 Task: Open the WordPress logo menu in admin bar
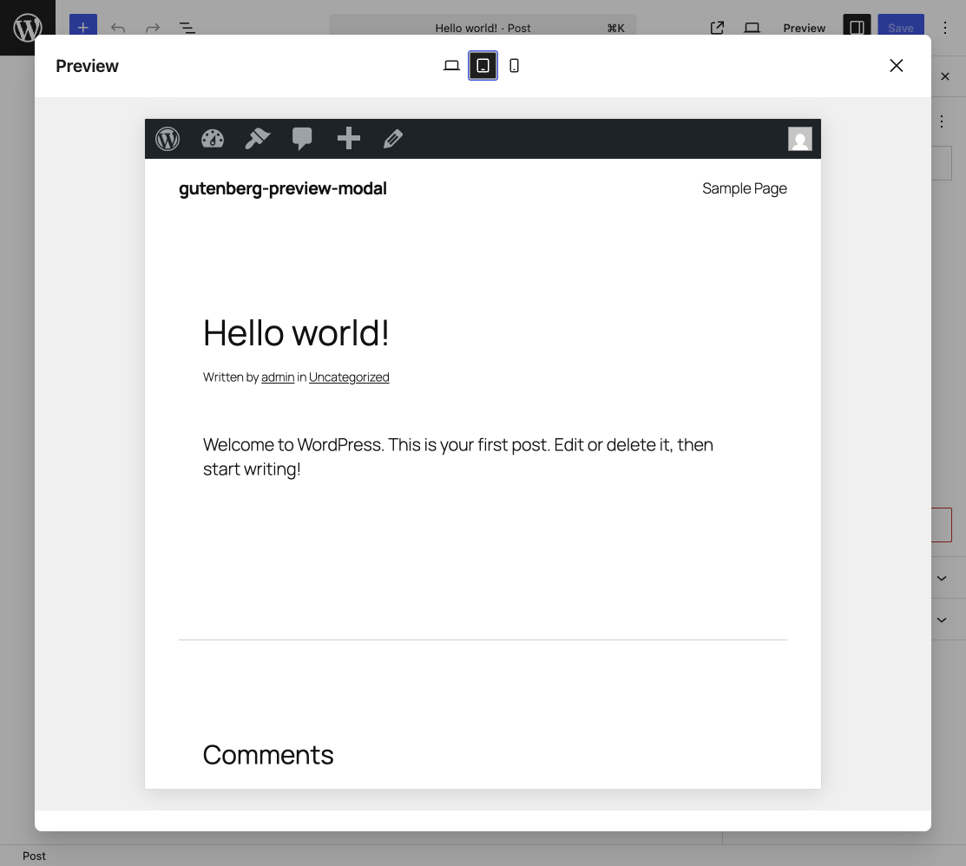pyautogui.click(x=168, y=139)
